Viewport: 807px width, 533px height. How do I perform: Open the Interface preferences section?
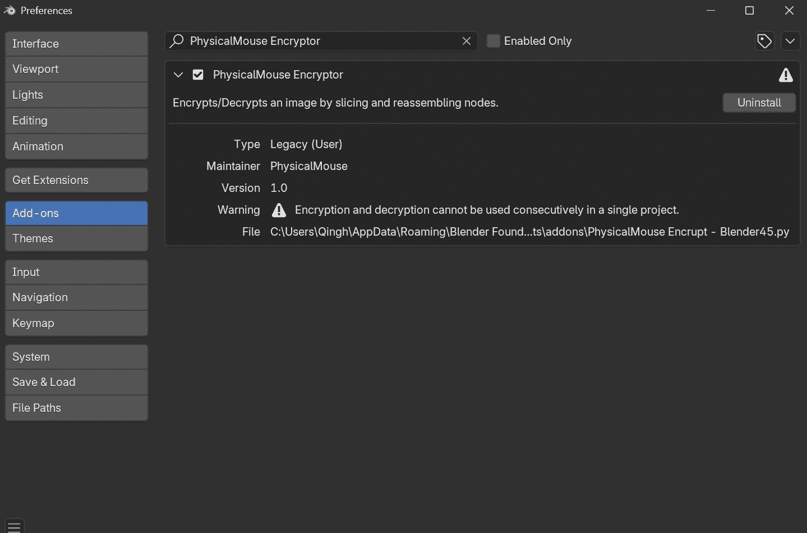pos(76,44)
